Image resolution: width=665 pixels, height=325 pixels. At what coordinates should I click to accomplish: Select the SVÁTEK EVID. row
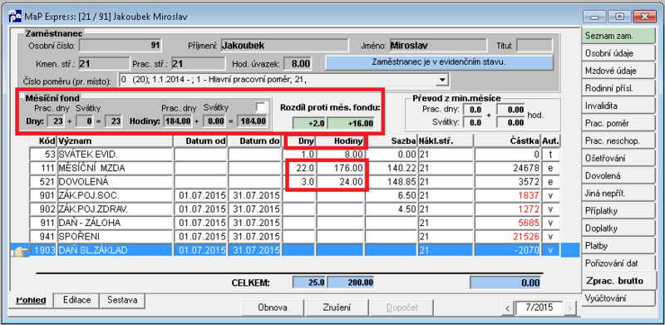click(295, 155)
